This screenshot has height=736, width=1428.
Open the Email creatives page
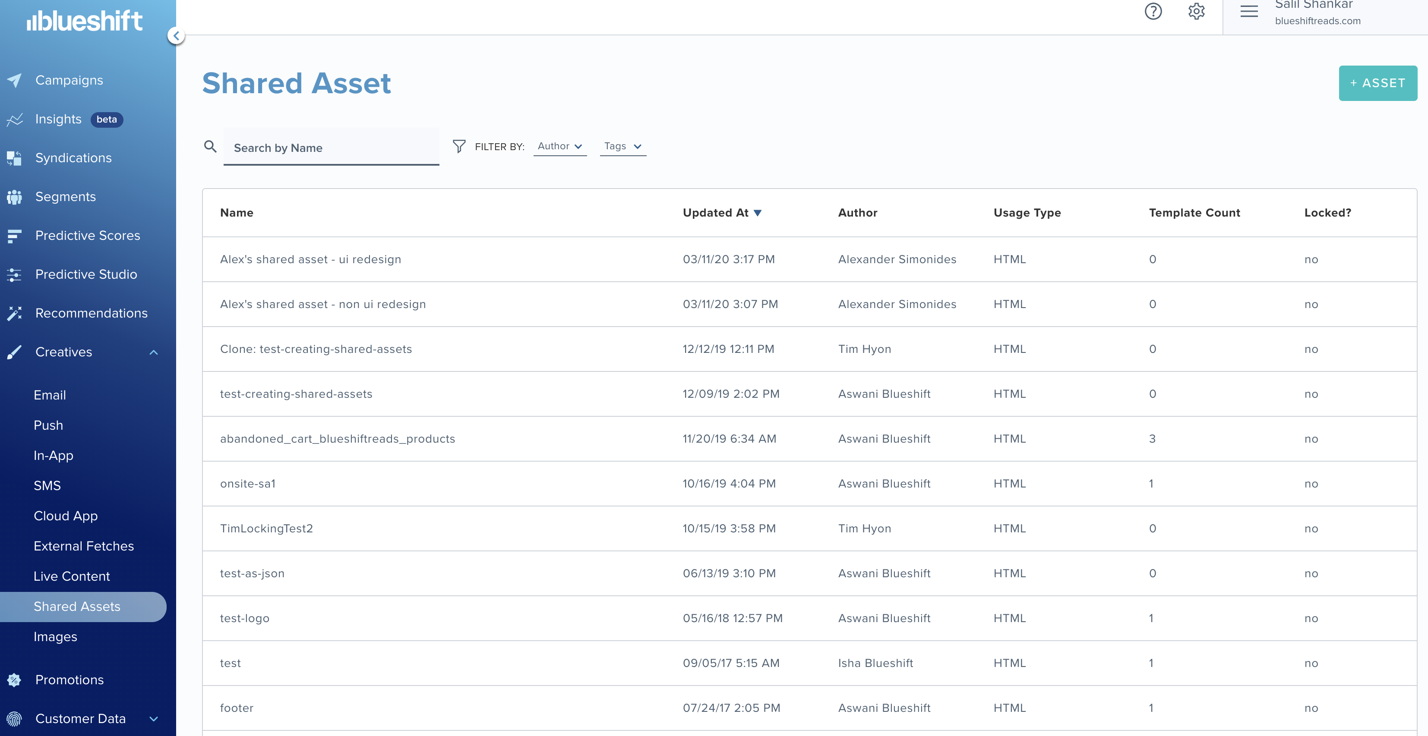pos(50,395)
